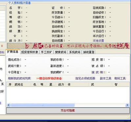The height and width of the screenshot is (122, 131).
Task: Click the scrollbar right arrow
Action: coord(127,105)
